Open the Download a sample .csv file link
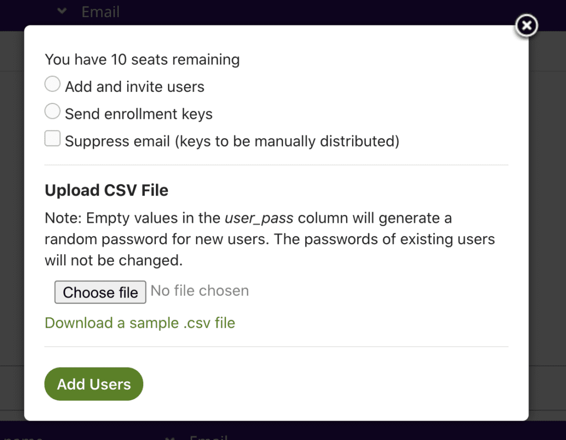This screenshot has height=440, width=566. 140,323
